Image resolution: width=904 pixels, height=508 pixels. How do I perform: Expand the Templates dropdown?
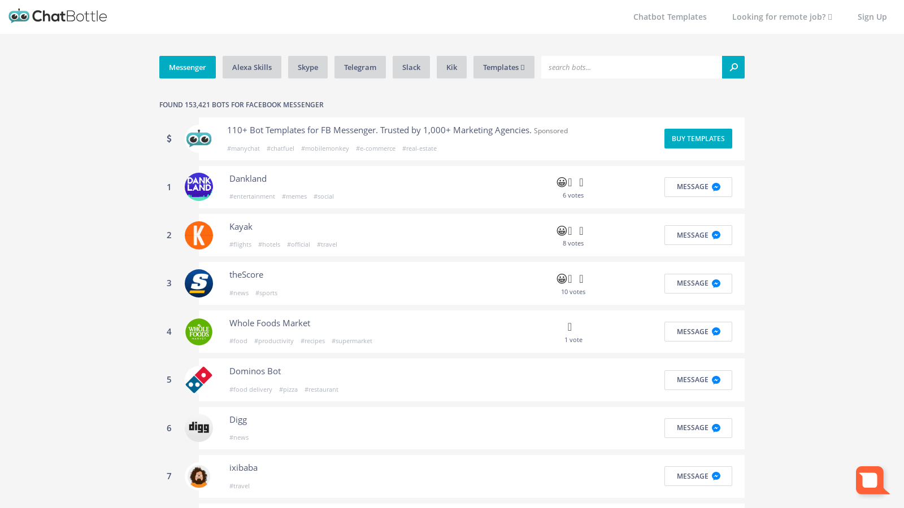(x=504, y=67)
